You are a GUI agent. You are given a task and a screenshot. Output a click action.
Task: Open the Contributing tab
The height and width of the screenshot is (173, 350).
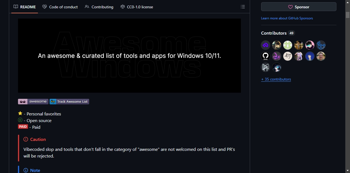(x=99, y=7)
